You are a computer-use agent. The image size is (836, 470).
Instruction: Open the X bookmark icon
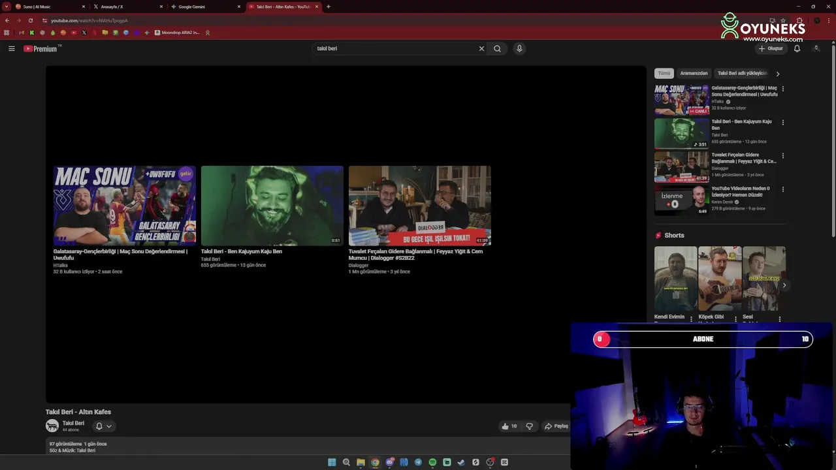click(84, 33)
